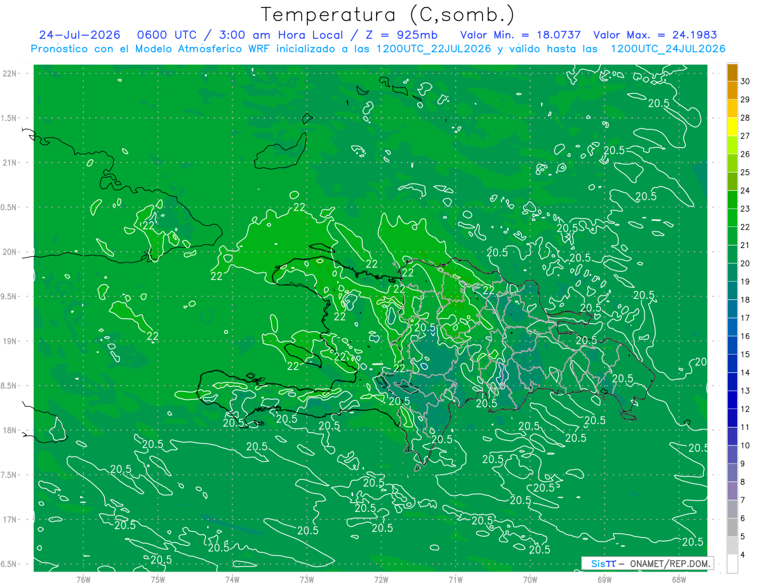Viewport: 762px width, 588px height.
Task: Click the latitude axis label "17N"
Action: [x=10, y=520]
